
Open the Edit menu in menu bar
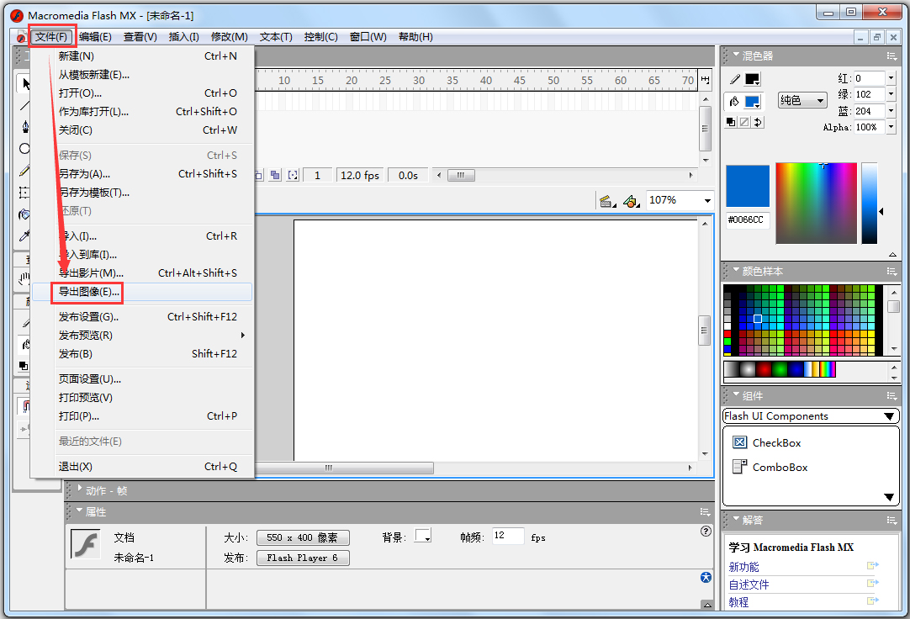tap(95, 36)
